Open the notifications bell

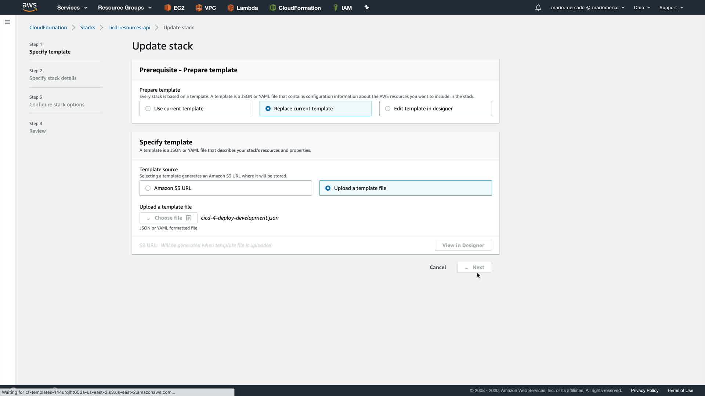[x=538, y=8]
